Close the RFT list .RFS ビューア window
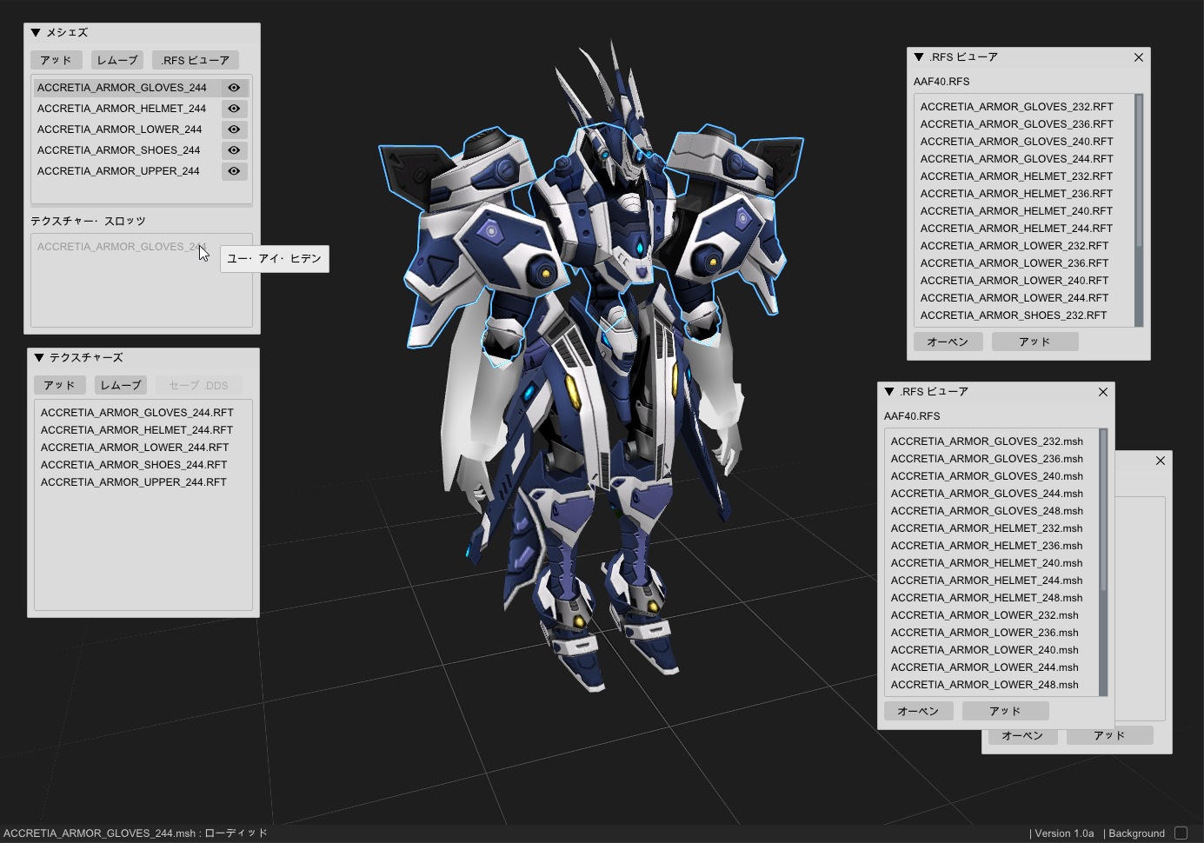Screen dimensions: 1204x843 [x=1139, y=57]
